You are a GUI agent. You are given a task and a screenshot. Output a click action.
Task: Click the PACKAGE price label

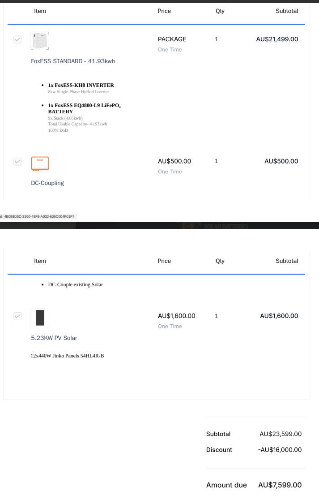(172, 39)
